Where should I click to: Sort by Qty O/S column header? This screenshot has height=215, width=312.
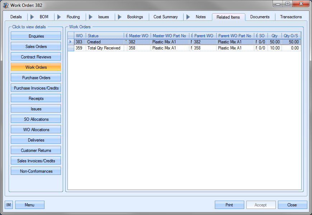pos(290,36)
